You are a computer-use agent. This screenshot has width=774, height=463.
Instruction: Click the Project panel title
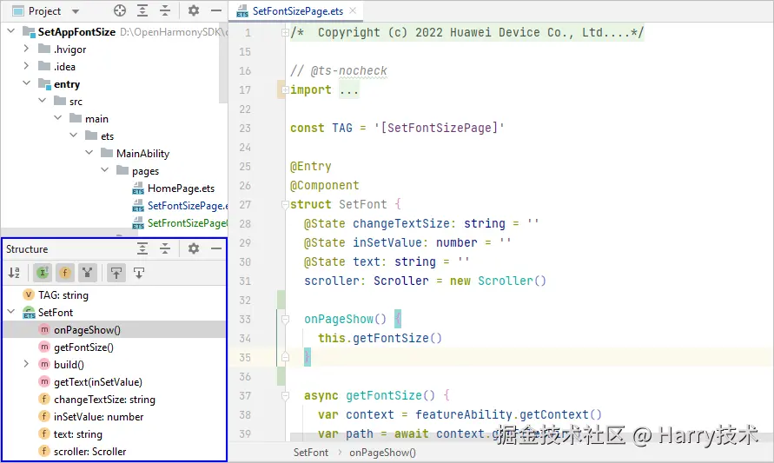point(44,11)
